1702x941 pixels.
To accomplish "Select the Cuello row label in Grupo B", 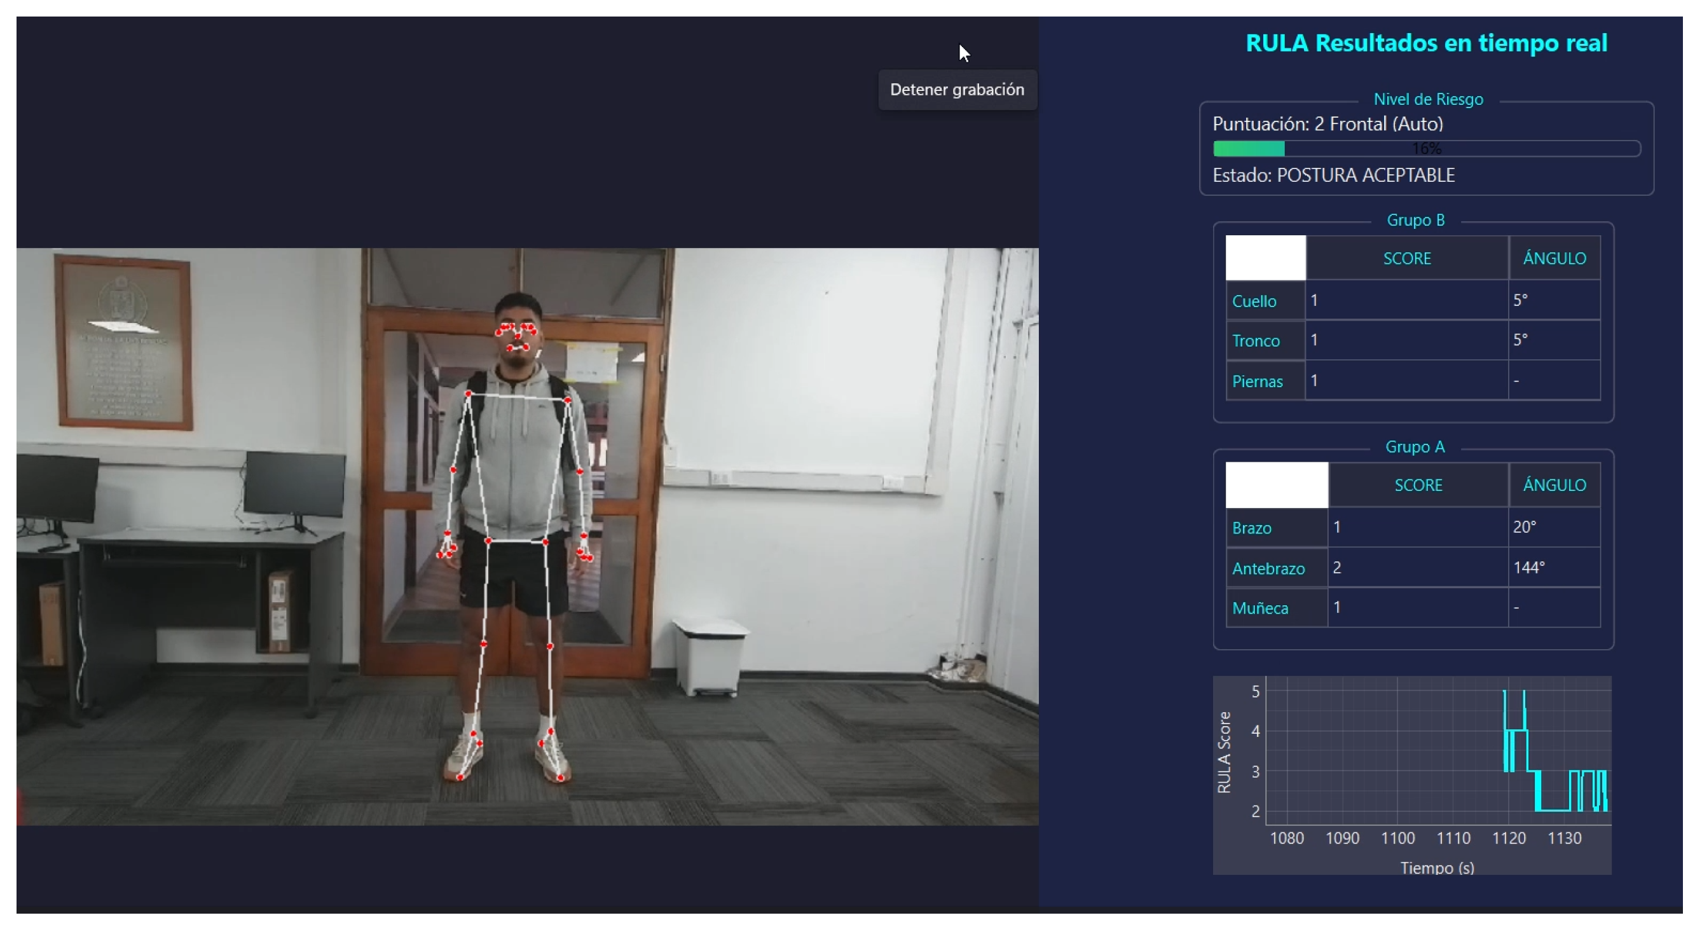I will 1254,301.
